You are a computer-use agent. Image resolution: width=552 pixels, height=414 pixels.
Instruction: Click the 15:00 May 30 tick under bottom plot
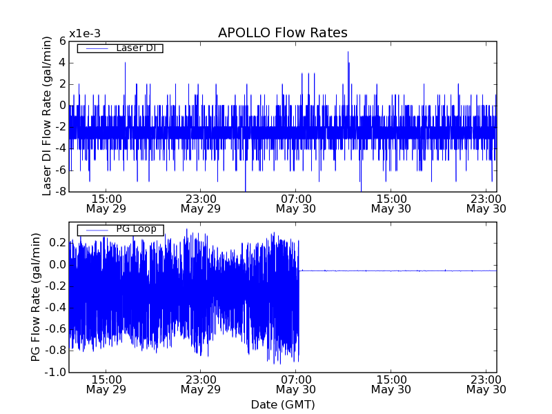click(x=391, y=384)
